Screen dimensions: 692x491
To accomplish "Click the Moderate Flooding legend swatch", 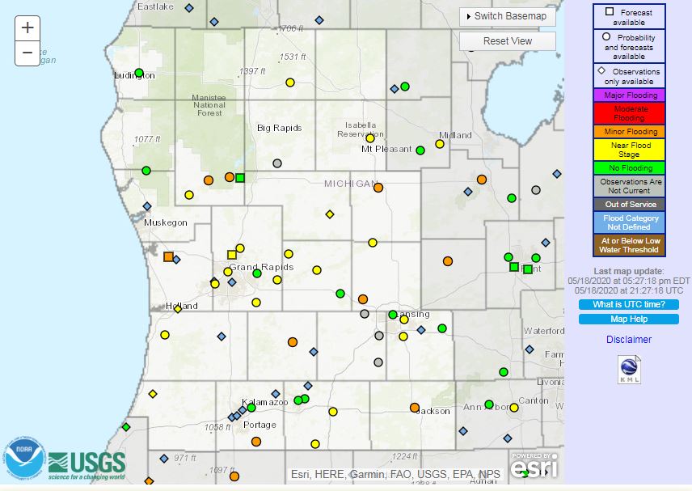I will click(629, 113).
